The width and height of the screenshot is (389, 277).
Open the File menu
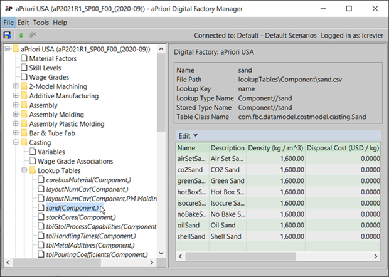click(8, 23)
